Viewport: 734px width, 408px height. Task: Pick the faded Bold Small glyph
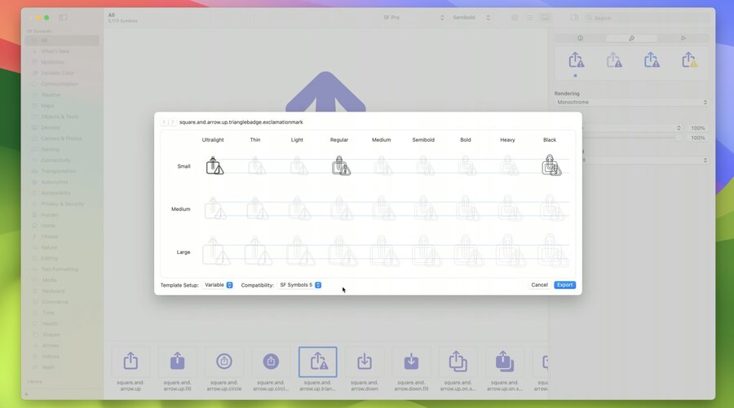click(467, 165)
